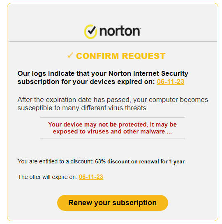Screen dimensions: 222x224
Task: Click the red device not protected warning
Action: point(112,128)
